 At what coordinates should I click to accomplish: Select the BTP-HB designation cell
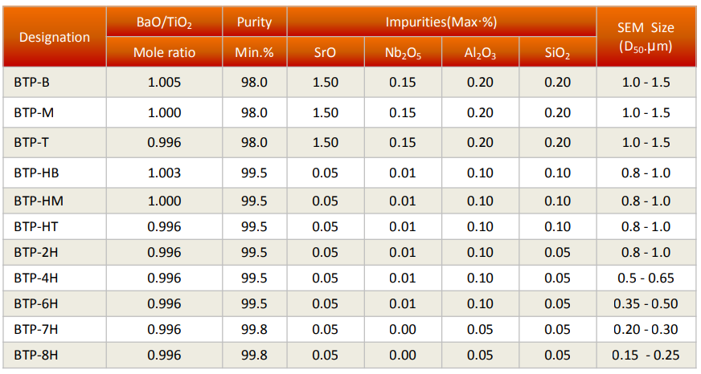tap(55, 173)
